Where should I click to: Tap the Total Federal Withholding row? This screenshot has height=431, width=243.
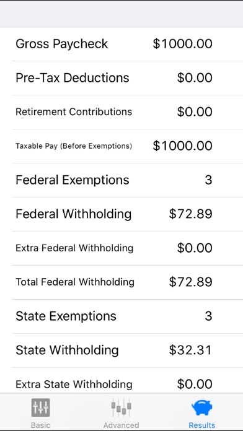(x=122, y=282)
